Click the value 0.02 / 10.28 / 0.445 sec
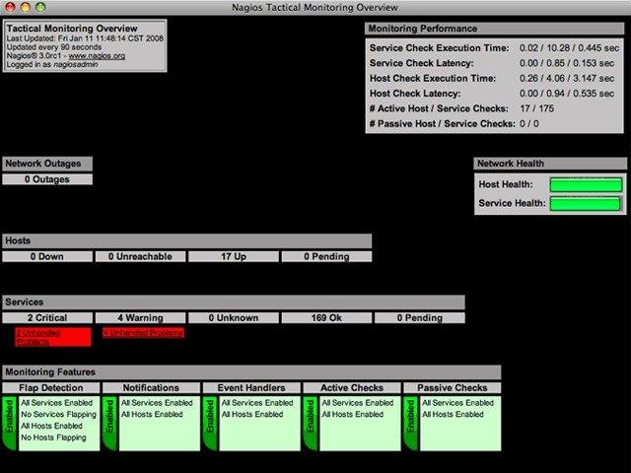The height and width of the screenshot is (473, 631). point(569,48)
